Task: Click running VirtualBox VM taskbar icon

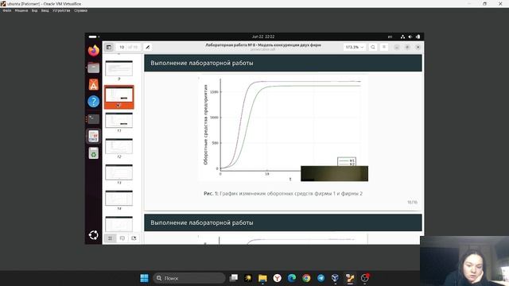Action: click(350, 278)
